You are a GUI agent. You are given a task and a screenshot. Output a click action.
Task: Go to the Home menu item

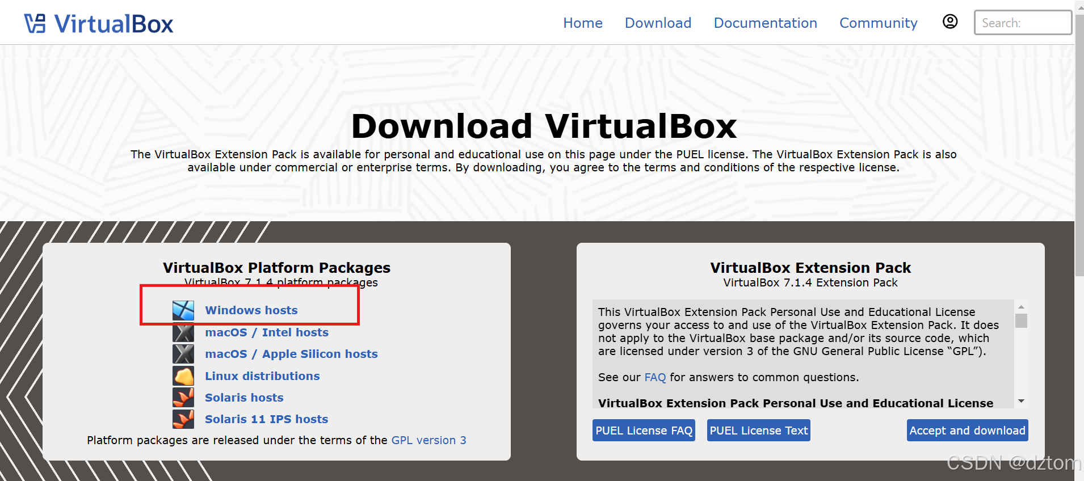(583, 23)
